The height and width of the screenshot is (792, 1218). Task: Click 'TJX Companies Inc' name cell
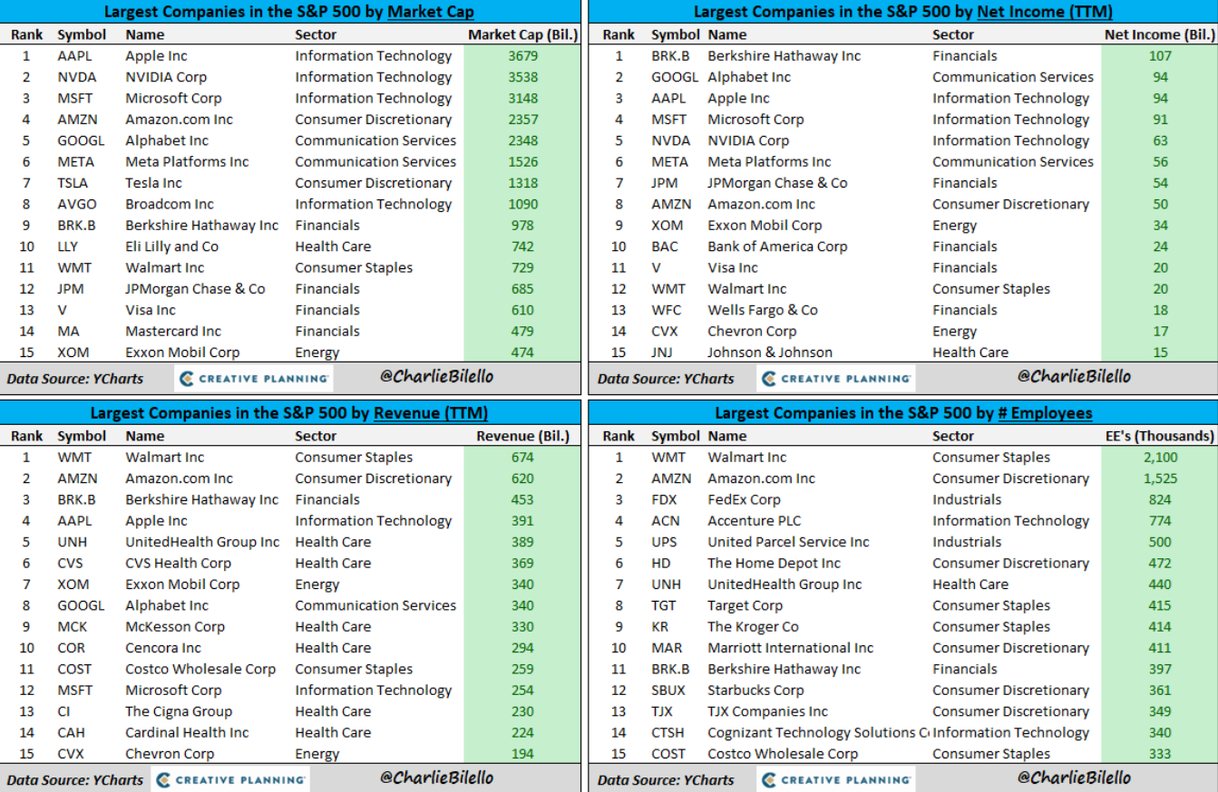(x=767, y=711)
